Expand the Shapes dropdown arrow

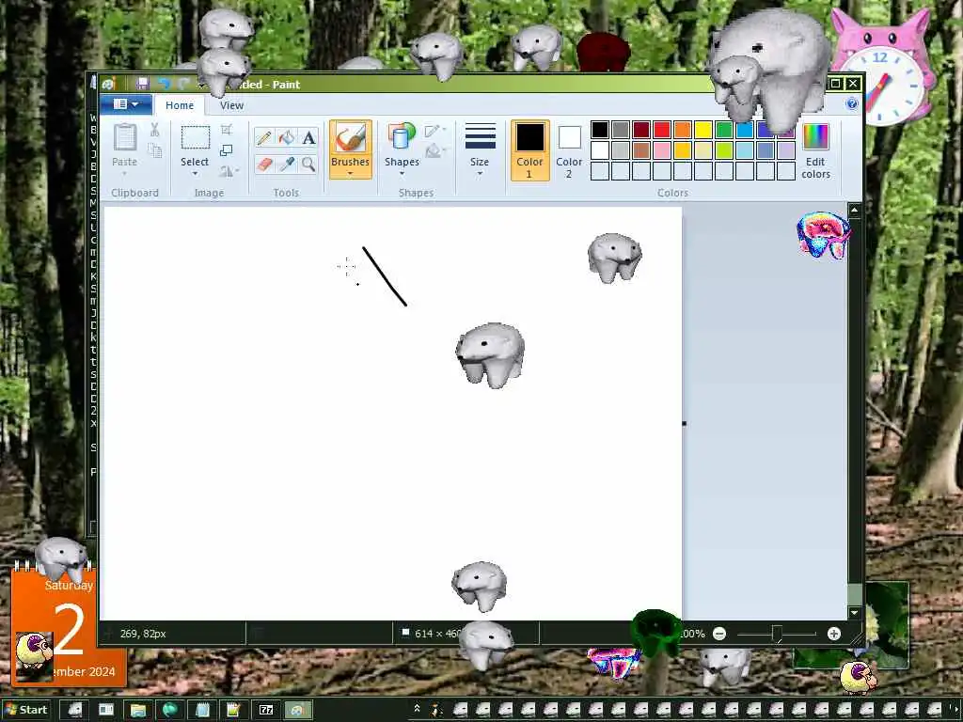pyautogui.click(x=401, y=174)
